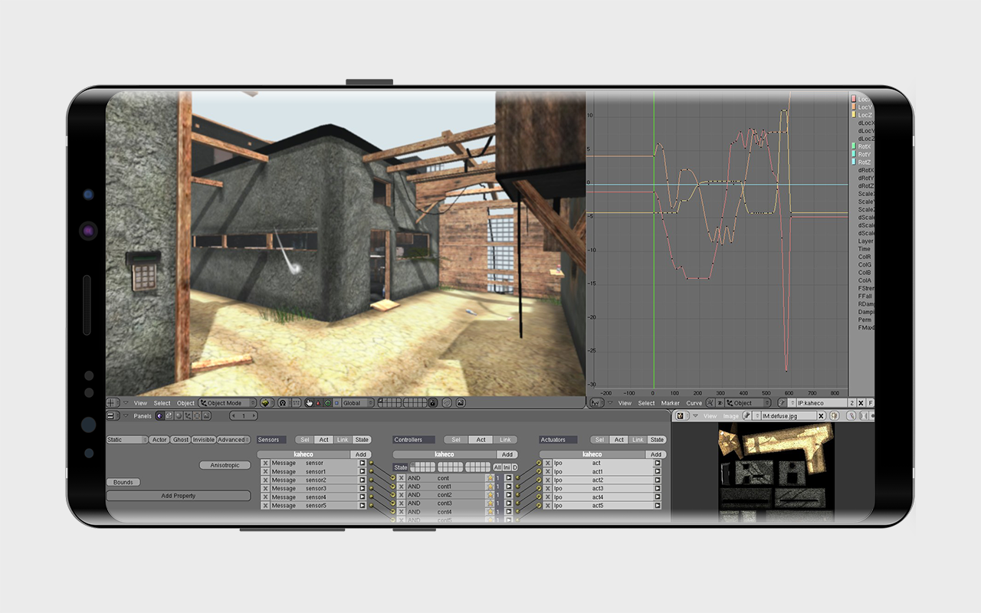Open the 3D view's View menu
The image size is (981, 613).
pos(140,403)
